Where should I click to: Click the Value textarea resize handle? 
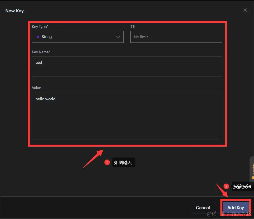tap(221, 138)
